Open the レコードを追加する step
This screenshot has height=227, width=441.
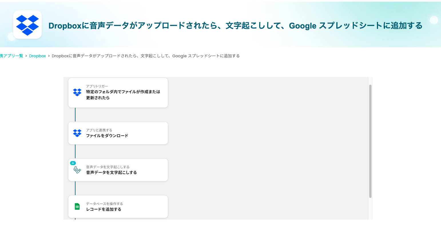point(104,209)
